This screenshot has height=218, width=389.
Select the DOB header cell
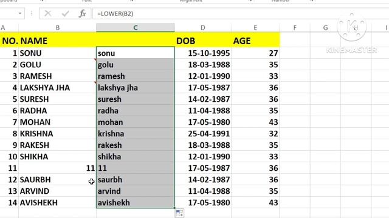[x=203, y=41]
